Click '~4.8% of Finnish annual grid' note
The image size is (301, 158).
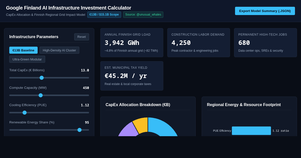(x=131, y=51)
